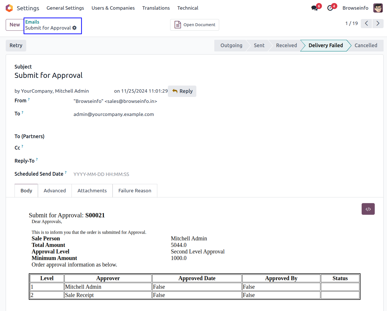Viewport: 387px width, 311px height.
Task: Open the Attachments tab
Action: (92, 191)
